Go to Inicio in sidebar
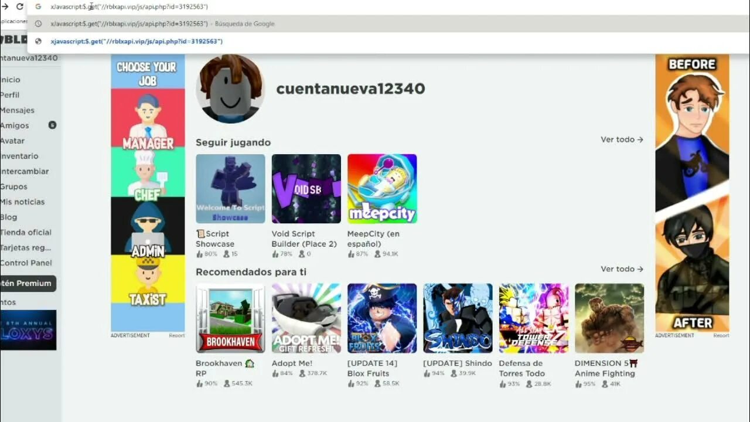 tap(11, 80)
